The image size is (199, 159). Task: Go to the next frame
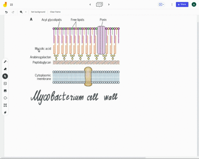(x=109, y=5)
